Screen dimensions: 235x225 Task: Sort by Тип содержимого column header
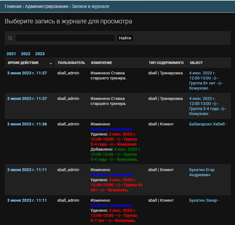(x=166, y=63)
